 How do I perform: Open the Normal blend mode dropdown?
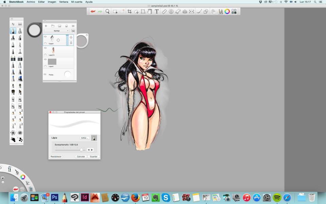point(57,31)
